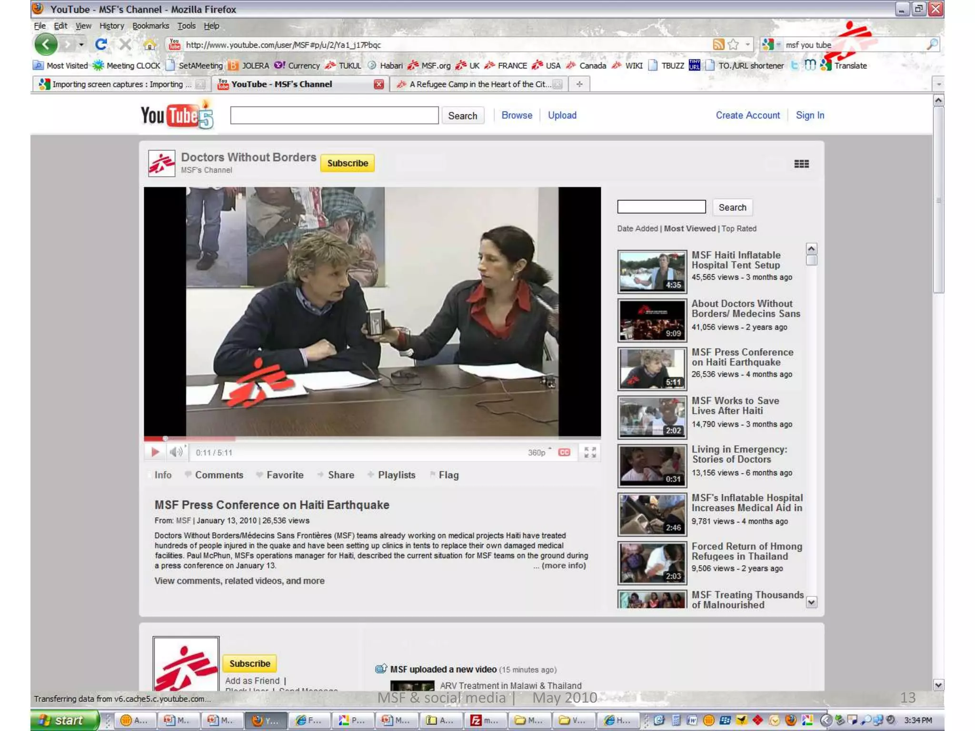Expand the search engine dropdown
Image resolution: width=975 pixels, height=731 pixels.
pos(778,45)
